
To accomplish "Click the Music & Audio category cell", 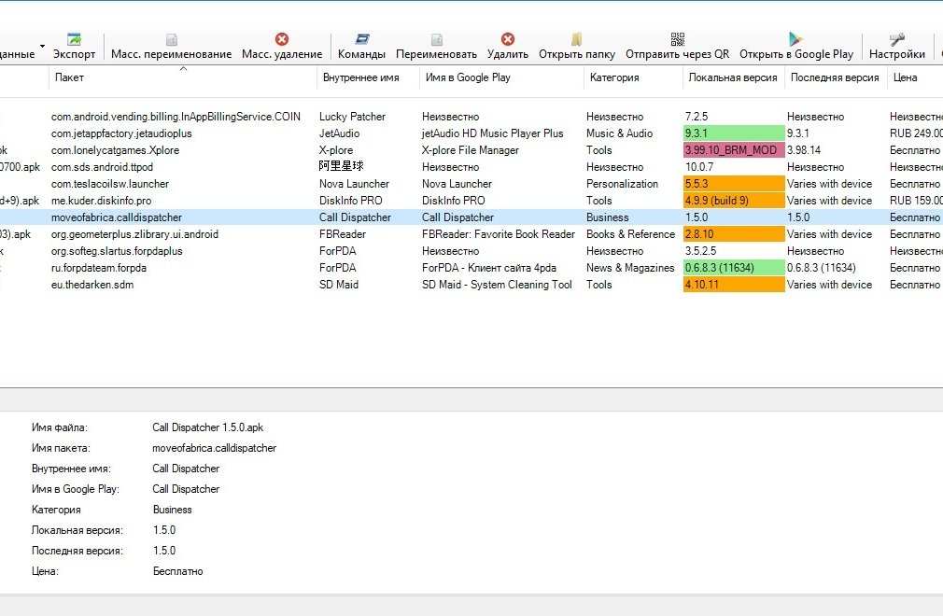I will click(x=619, y=133).
